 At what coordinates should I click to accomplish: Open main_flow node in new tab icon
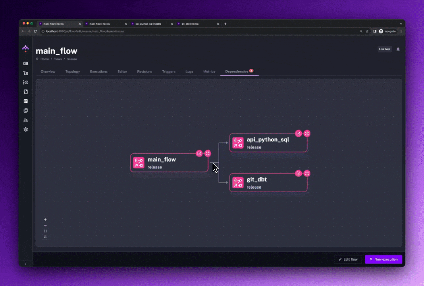[x=199, y=153]
